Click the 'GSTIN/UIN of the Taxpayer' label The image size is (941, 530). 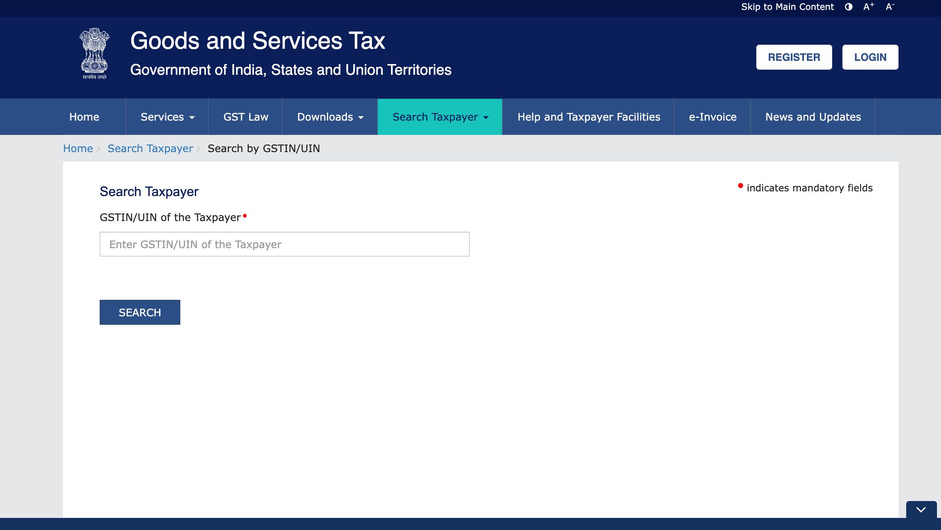[170, 217]
